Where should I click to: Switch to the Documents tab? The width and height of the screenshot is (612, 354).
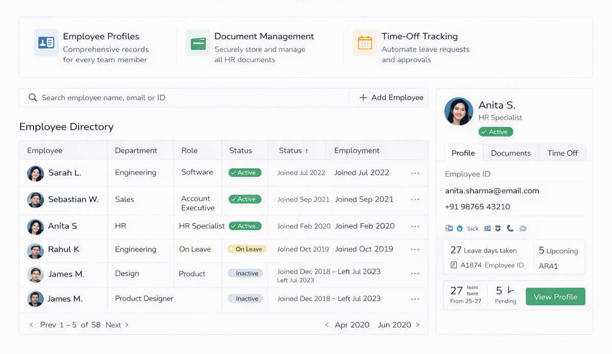pyautogui.click(x=511, y=153)
